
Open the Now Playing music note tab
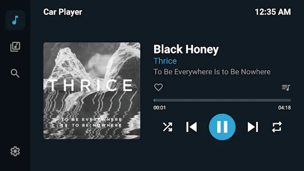(x=15, y=20)
